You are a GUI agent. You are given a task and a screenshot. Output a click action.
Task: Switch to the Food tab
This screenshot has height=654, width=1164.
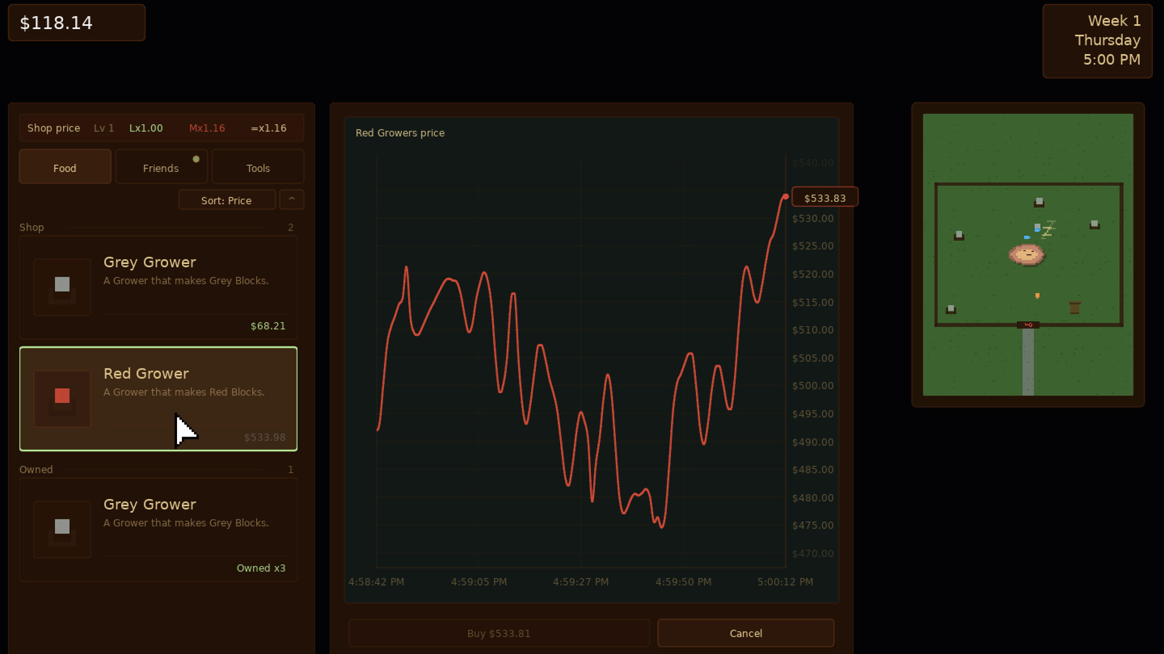65,167
